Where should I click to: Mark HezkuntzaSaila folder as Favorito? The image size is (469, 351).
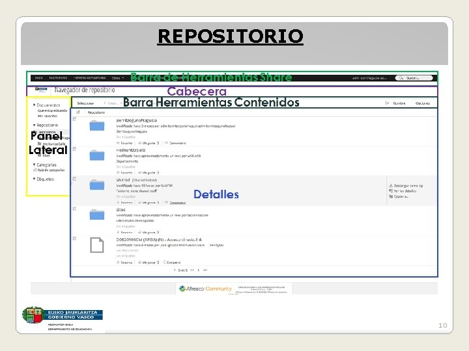tap(124, 173)
